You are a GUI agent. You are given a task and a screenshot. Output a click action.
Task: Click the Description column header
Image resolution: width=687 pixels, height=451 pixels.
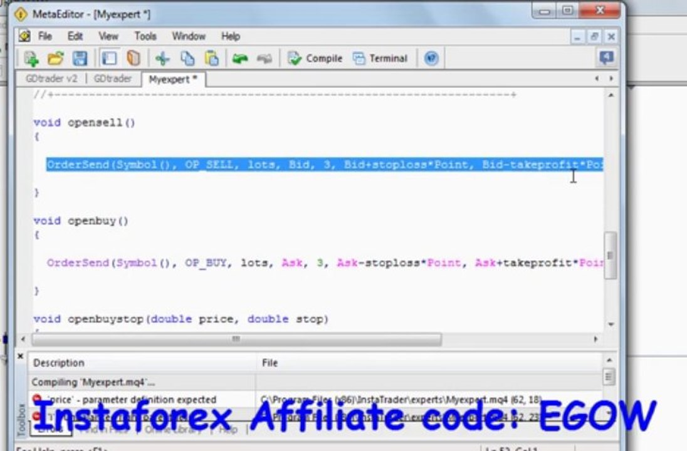coord(142,363)
